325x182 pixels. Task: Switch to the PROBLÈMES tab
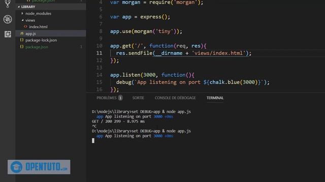tap(107, 98)
